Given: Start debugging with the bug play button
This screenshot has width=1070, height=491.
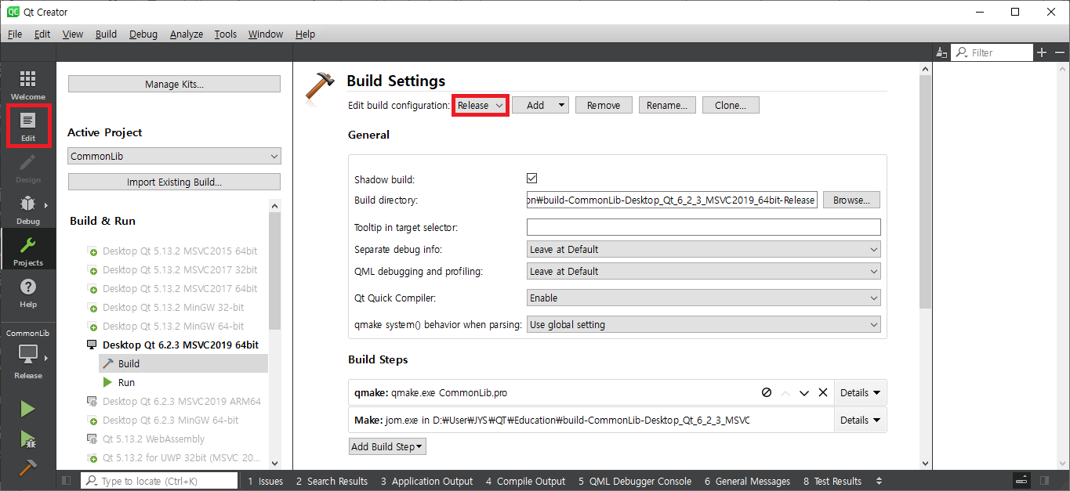Looking at the screenshot, I should [x=27, y=439].
